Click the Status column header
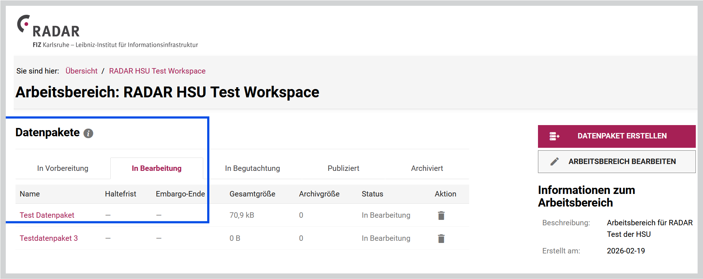Screen dimensions: 703x279 372,194
